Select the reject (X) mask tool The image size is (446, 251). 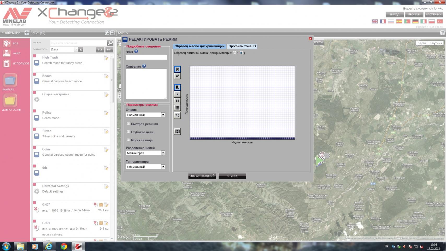177,69
